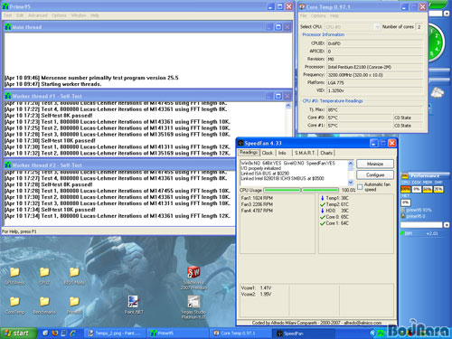The image size is (452, 339).
Task: Click the Frequency value 3200.00MHz in Core Temp
Action: click(375, 75)
